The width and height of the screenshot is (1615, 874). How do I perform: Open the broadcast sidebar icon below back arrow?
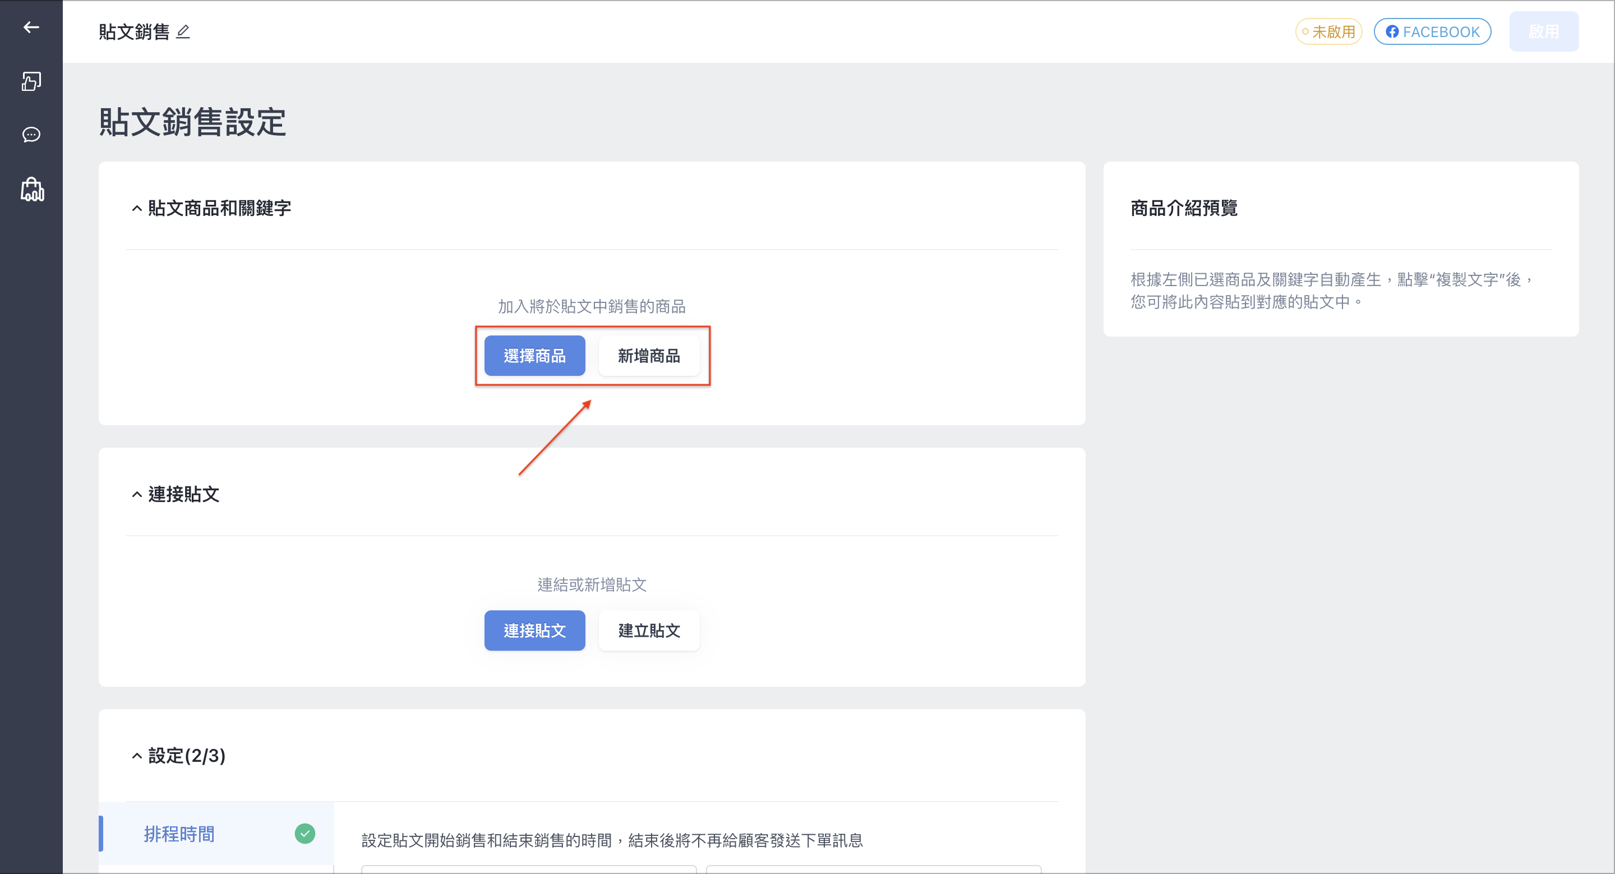tap(31, 81)
